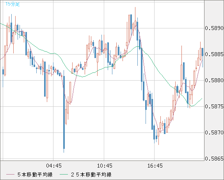224x180 pixels.
Task: Click the 0.5870 price axis label
Action: tap(214, 132)
